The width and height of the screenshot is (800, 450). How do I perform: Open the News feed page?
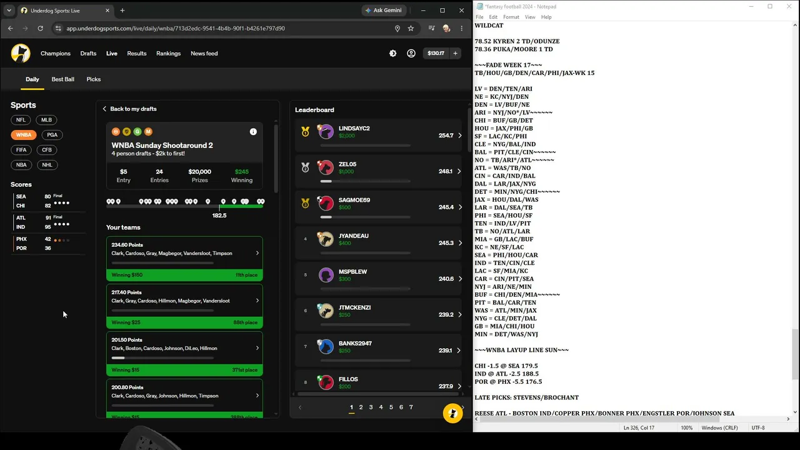204,54
